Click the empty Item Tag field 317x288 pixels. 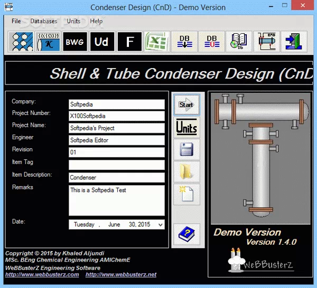[117, 165]
